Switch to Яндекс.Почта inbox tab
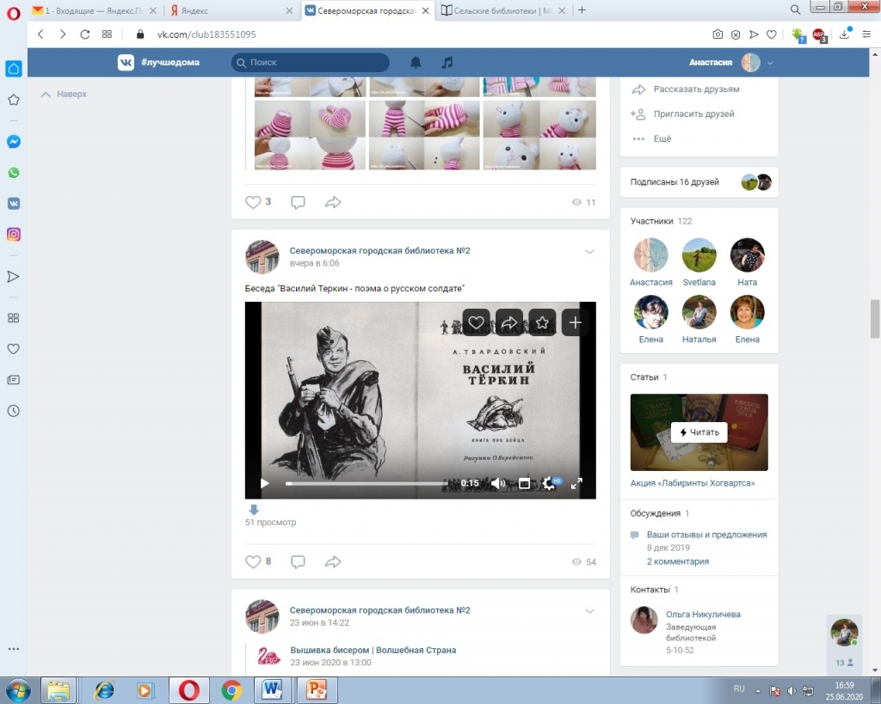The height and width of the screenshot is (704, 881). click(x=95, y=10)
